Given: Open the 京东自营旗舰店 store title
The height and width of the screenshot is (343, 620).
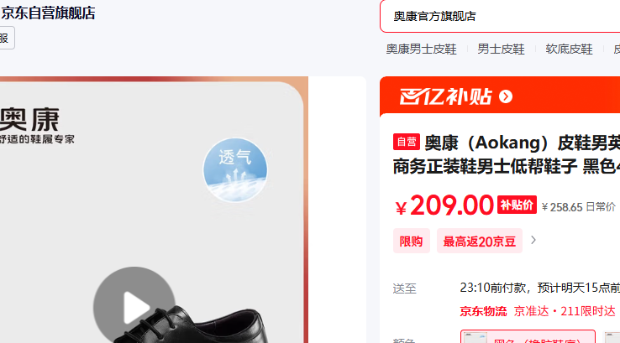Looking at the screenshot, I should (x=48, y=13).
